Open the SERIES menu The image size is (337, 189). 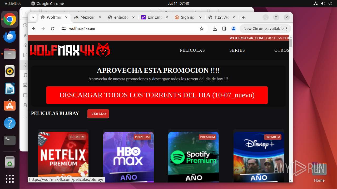click(237, 50)
